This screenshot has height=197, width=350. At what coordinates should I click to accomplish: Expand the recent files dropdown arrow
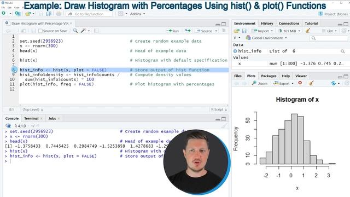click(x=33, y=14)
